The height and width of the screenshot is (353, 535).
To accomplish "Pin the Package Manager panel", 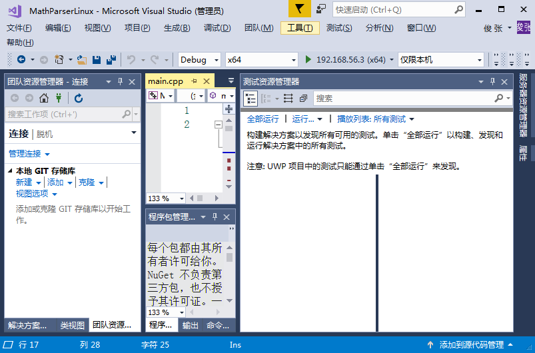I will pos(215,216).
